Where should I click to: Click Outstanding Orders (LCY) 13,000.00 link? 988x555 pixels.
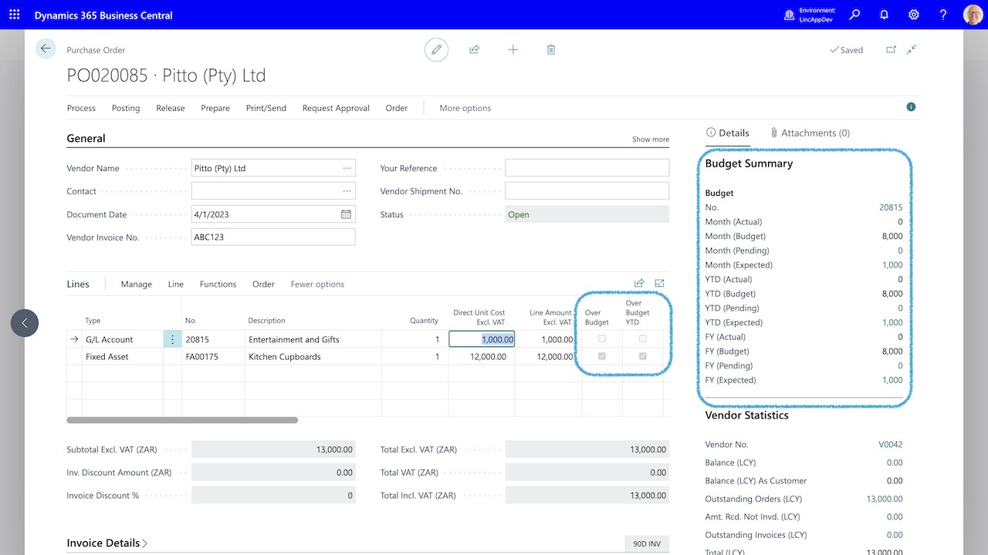tap(885, 499)
